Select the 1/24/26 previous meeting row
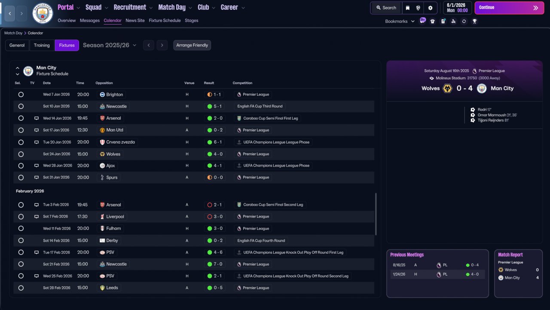The height and width of the screenshot is (310, 550). click(x=437, y=274)
